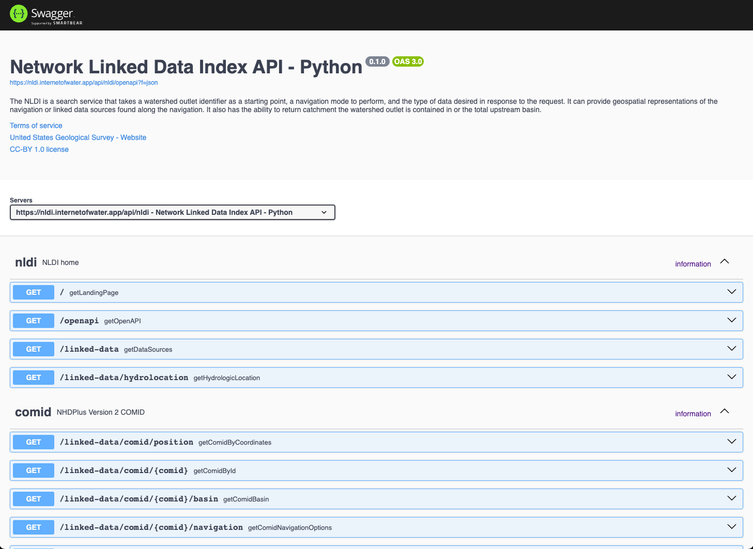Collapse the comid section with chevron
Screen dimensions: 753x549
pos(725,412)
